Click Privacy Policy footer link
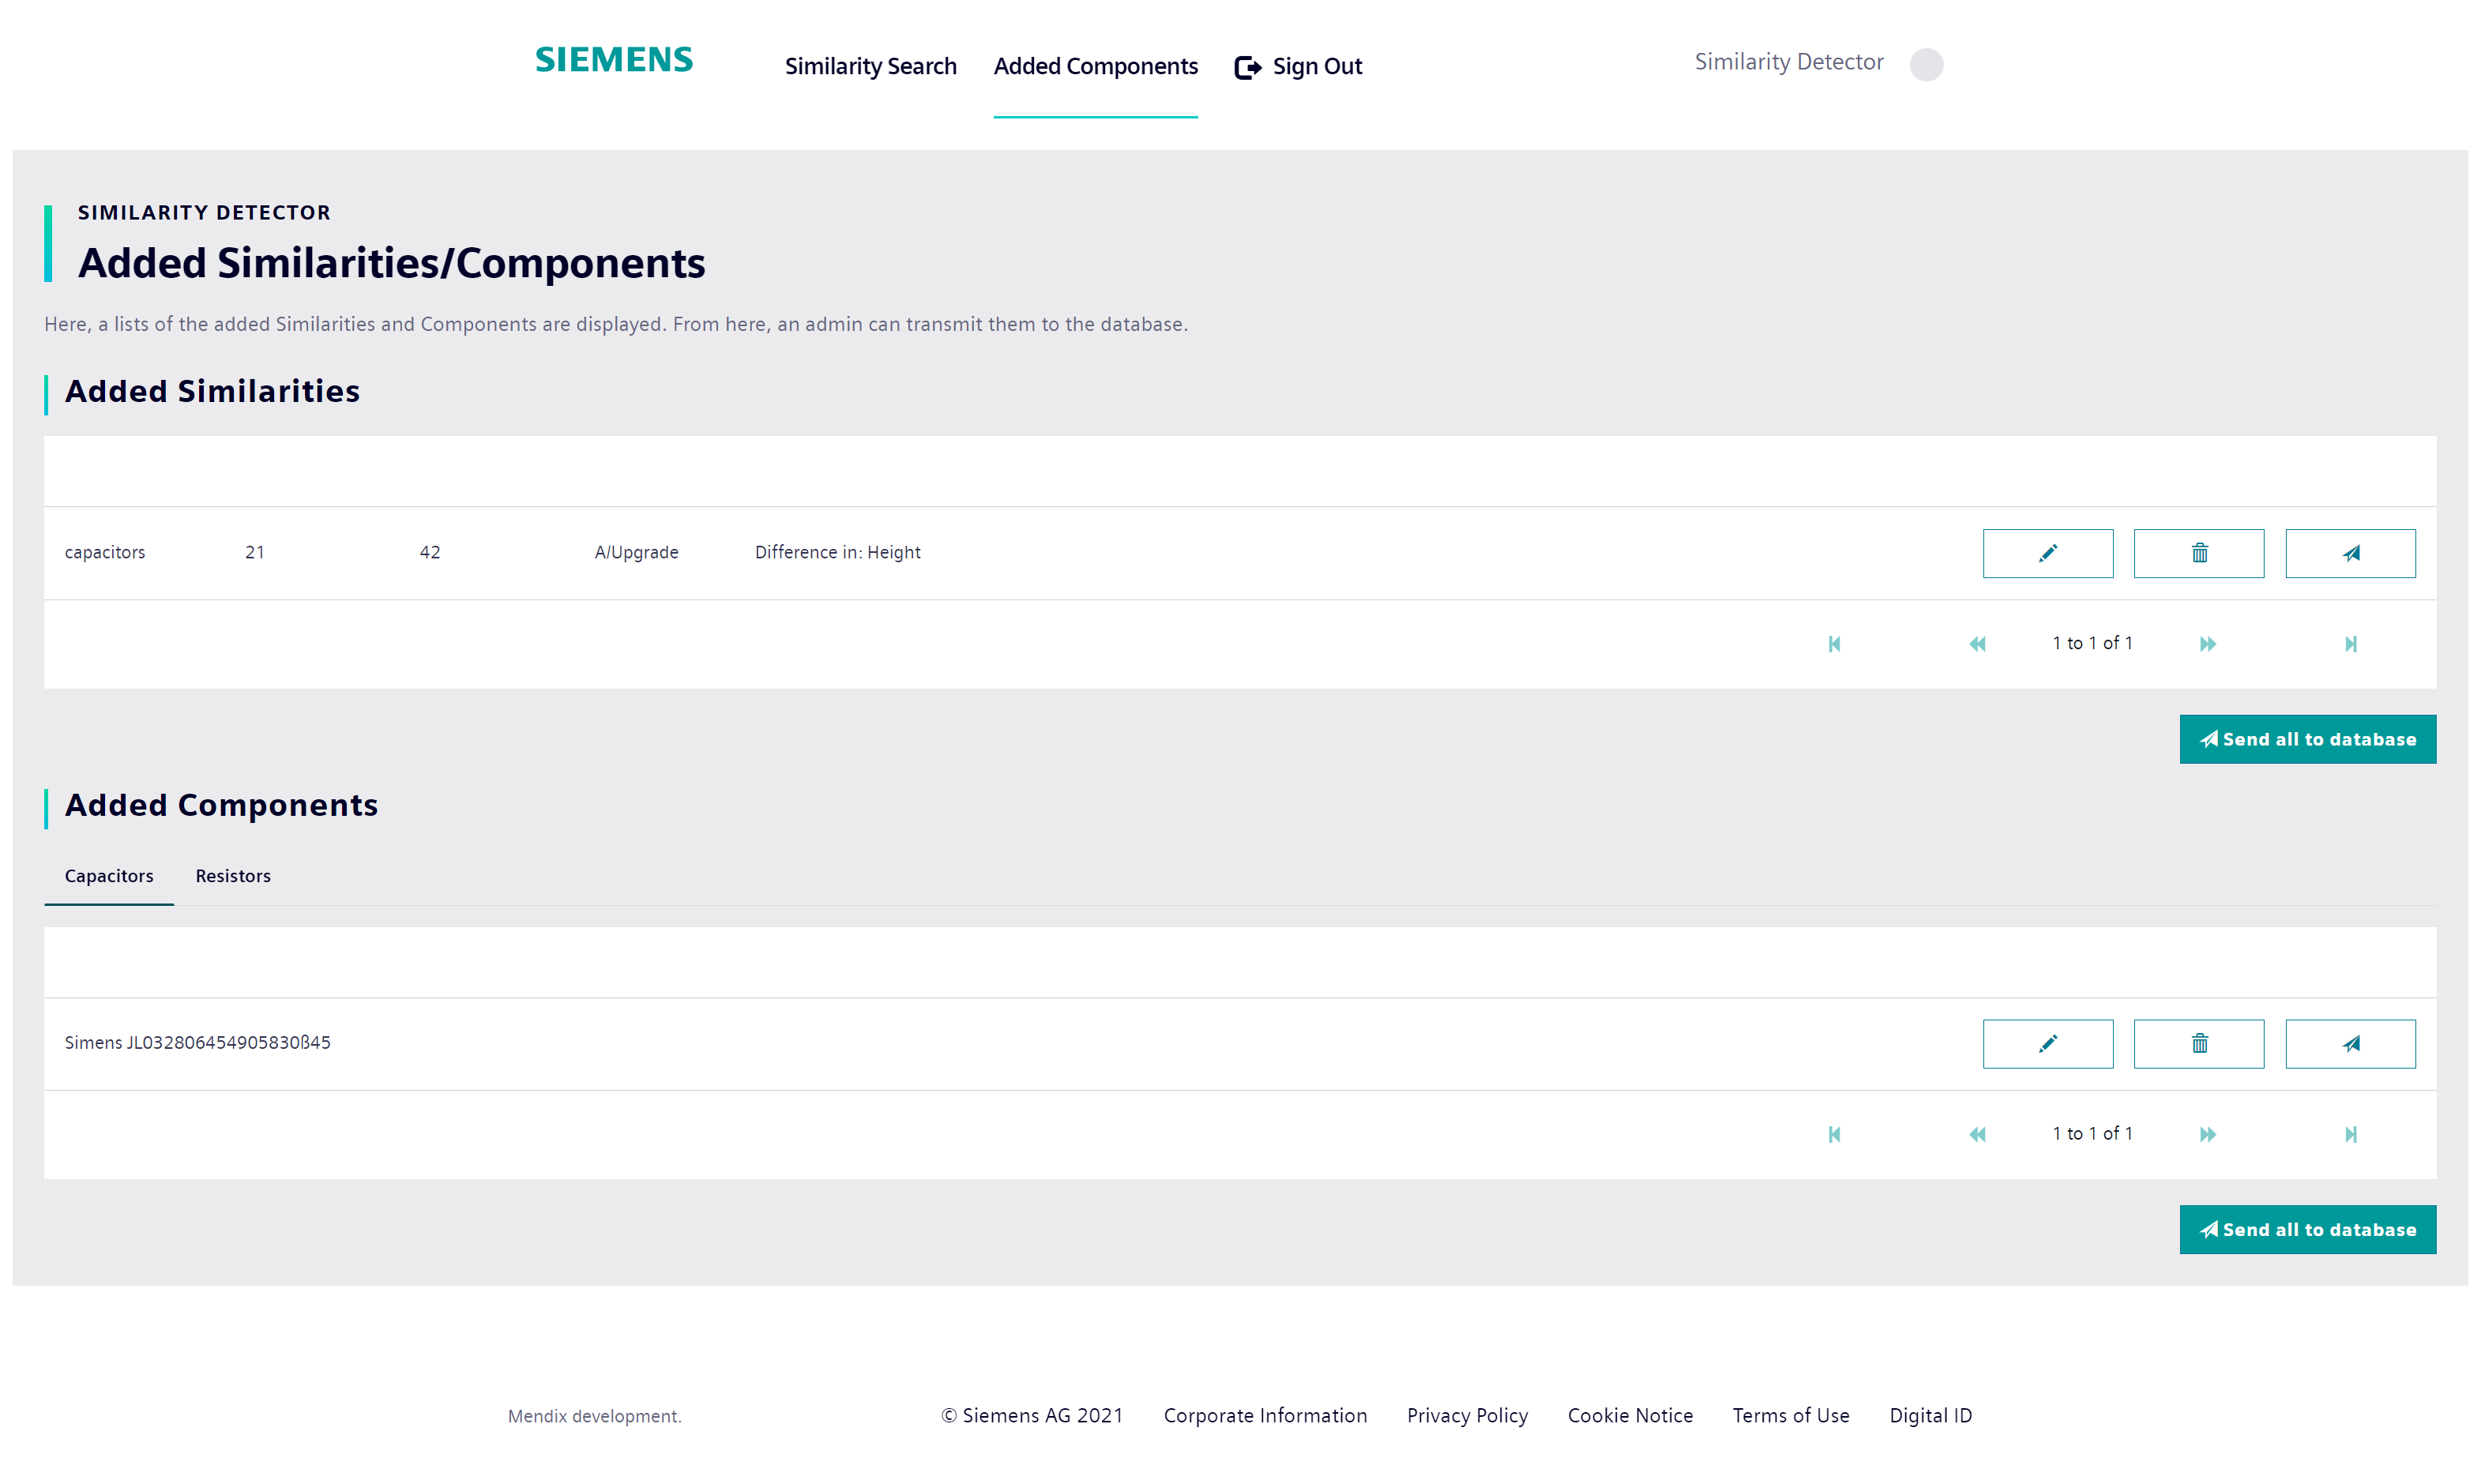Viewport: 2481px width, 1484px height. click(1468, 1415)
